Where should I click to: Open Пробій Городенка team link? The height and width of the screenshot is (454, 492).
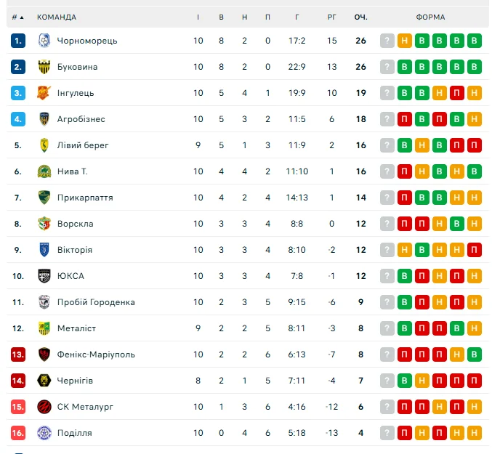95,302
